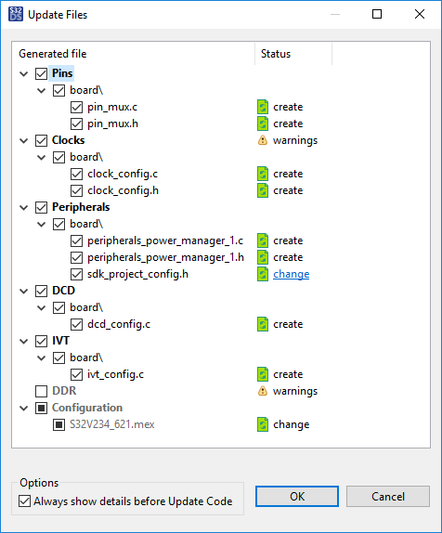Collapse the board\ folder under IVT
This screenshot has height=533, width=442.
pos(42,357)
